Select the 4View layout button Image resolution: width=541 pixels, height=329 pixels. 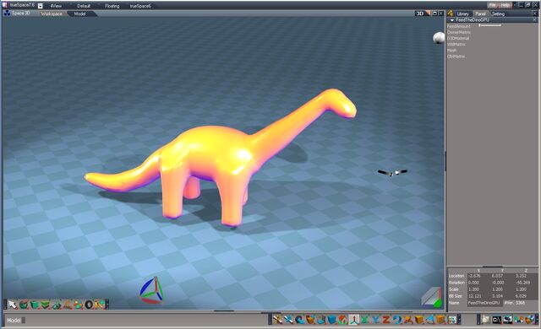point(56,6)
